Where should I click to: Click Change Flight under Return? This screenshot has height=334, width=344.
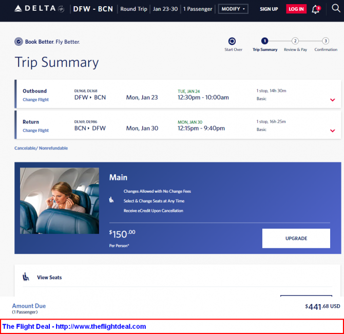[x=35, y=131]
